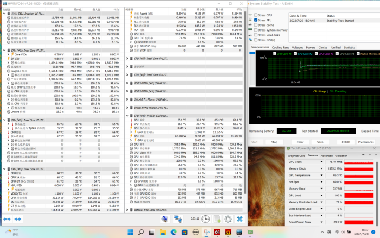Open the GPU Temperature sensor dropdown
The image size is (380, 238).
322,175
